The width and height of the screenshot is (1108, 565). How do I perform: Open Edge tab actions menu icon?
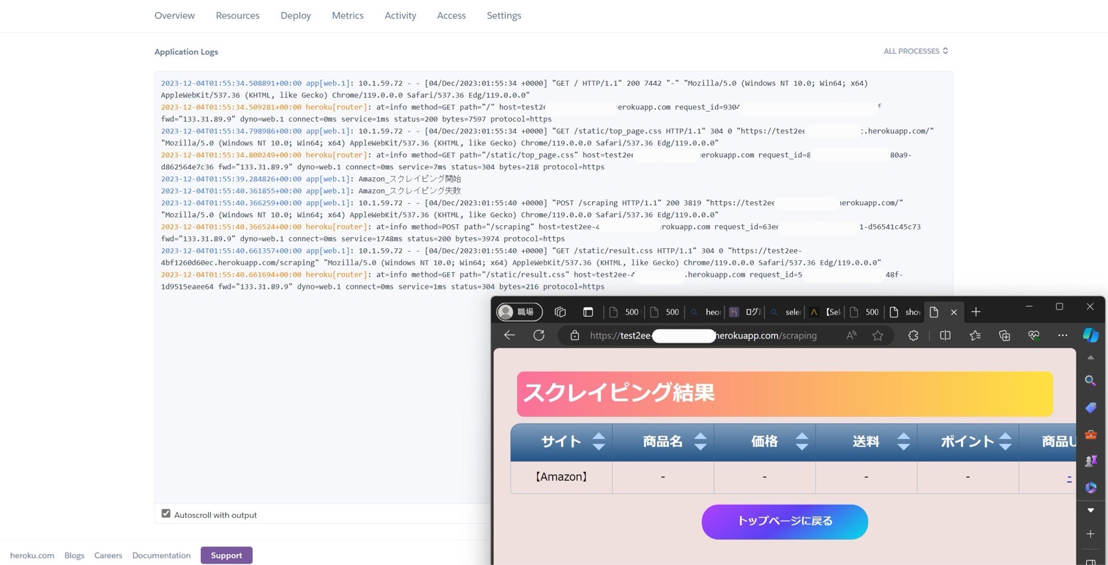pos(588,312)
